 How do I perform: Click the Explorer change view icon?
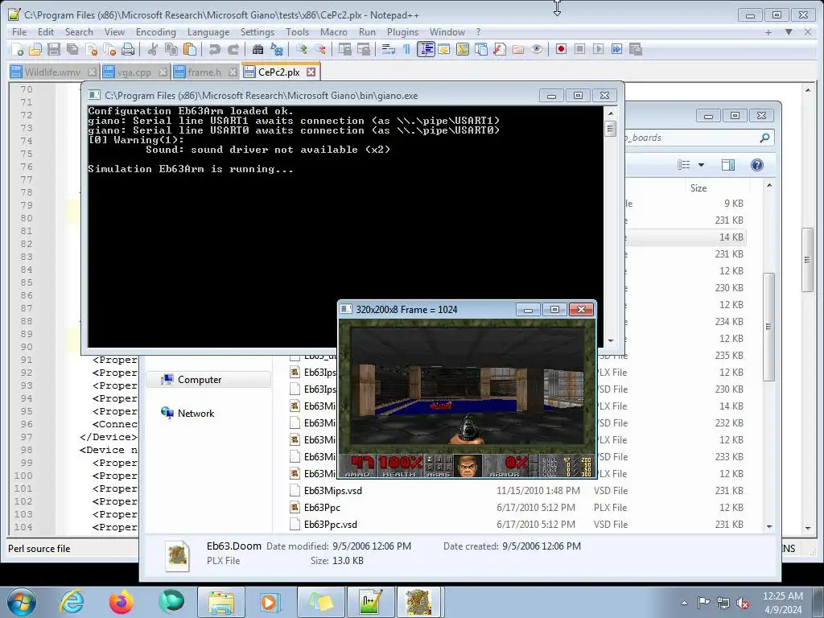coord(684,165)
